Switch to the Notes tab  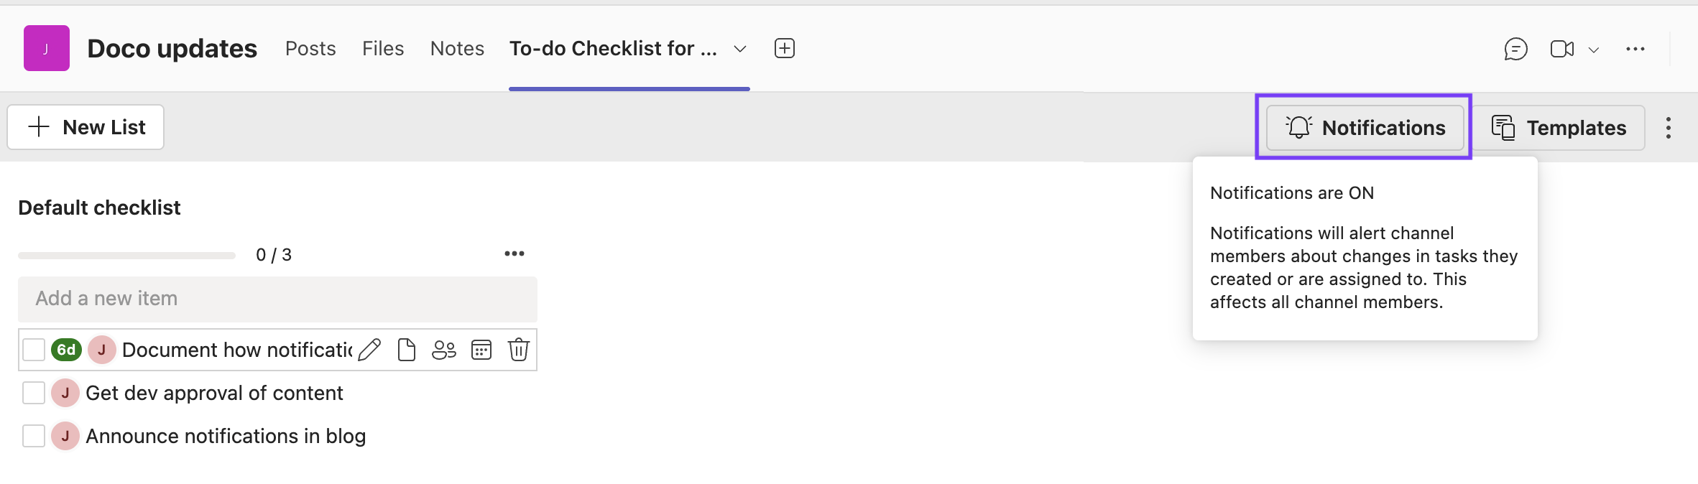click(x=456, y=48)
